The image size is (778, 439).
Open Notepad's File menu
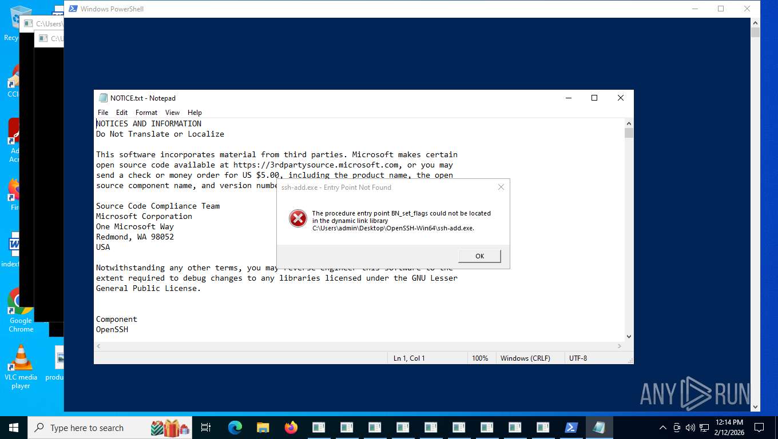click(103, 113)
